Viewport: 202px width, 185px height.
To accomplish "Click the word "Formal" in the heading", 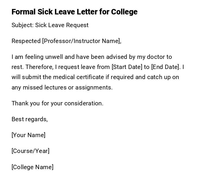I will [x=23, y=12].
